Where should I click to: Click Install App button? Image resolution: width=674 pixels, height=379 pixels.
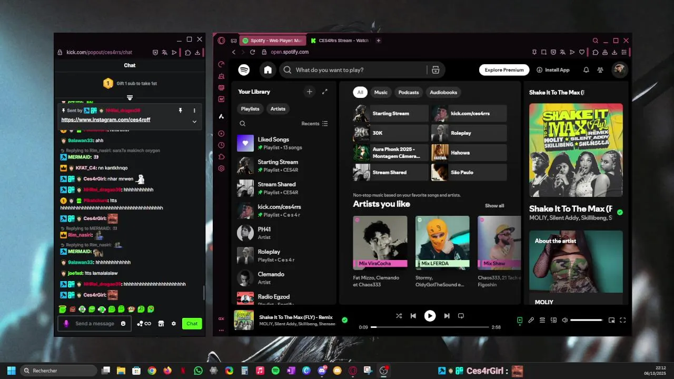click(553, 69)
